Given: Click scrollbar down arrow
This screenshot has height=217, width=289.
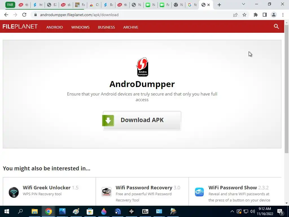Looking at the screenshot, I should point(286,203).
